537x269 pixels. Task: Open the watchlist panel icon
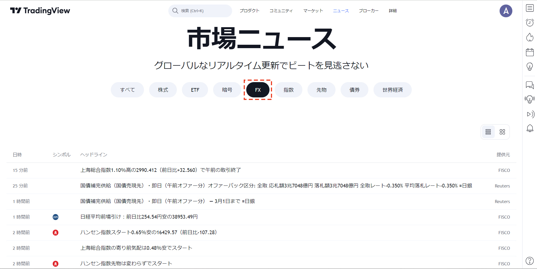[530, 8]
